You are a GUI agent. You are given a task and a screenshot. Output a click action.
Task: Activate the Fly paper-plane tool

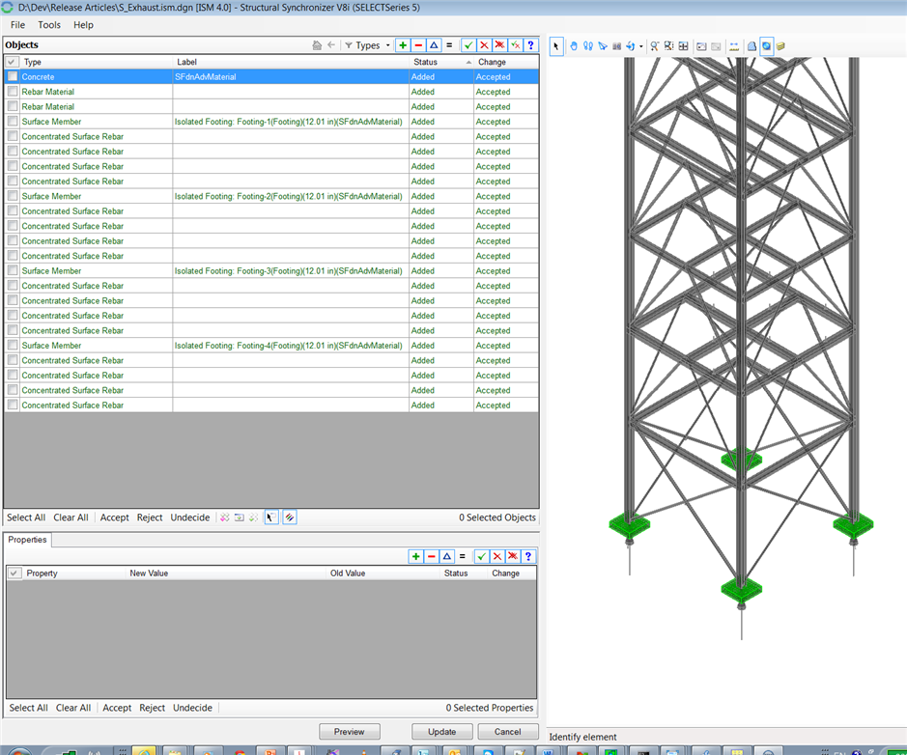[x=602, y=46]
